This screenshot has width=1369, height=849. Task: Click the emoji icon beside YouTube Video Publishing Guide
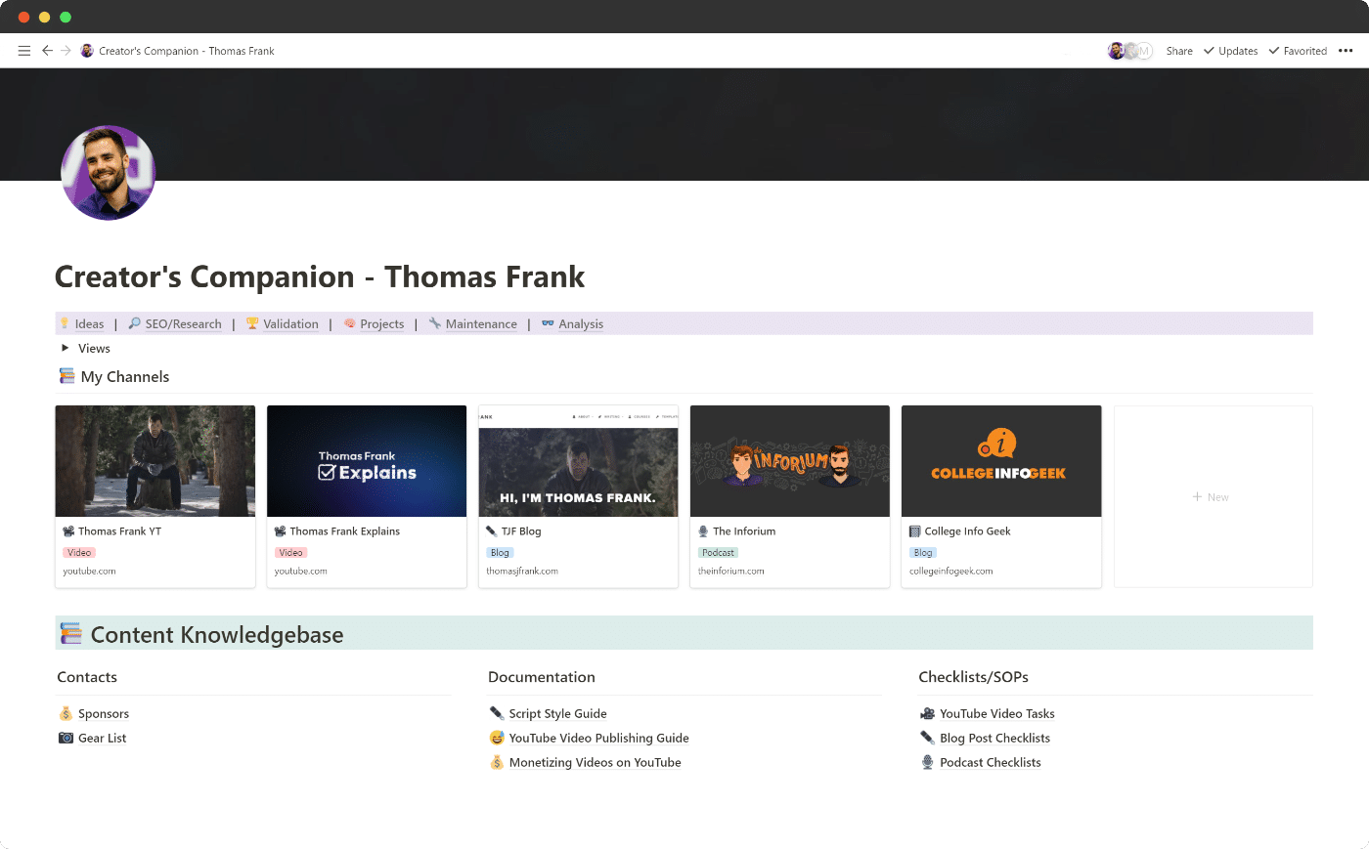point(497,738)
